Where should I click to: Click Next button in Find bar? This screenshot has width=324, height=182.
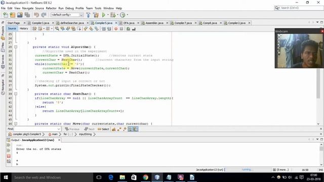[x=89, y=129]
